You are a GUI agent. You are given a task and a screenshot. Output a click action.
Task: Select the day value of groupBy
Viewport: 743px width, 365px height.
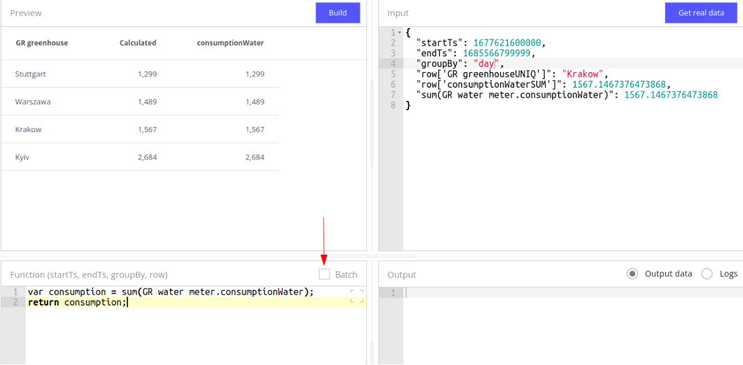coord(484,63)
